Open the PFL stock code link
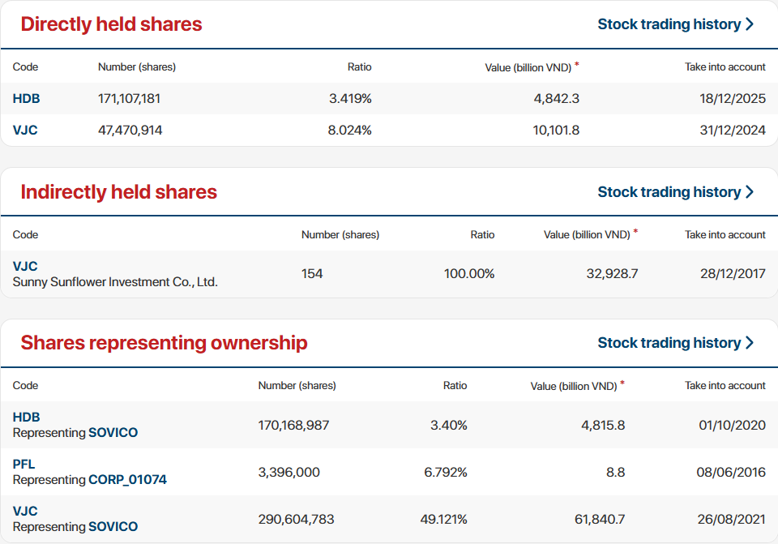 (x=24, y=465)
